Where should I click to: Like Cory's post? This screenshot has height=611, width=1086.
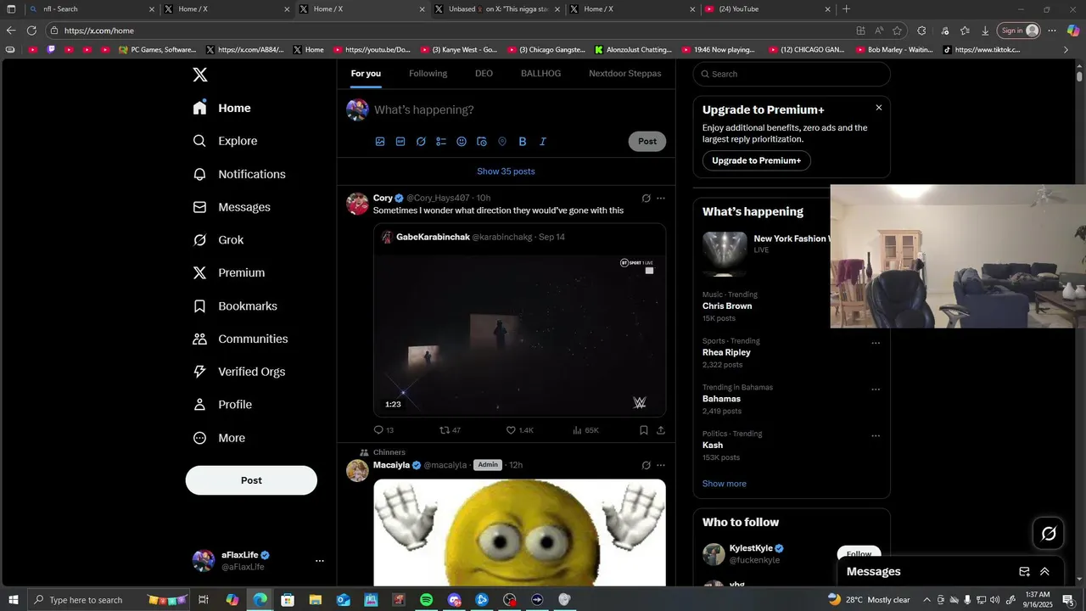pos(519,430)
